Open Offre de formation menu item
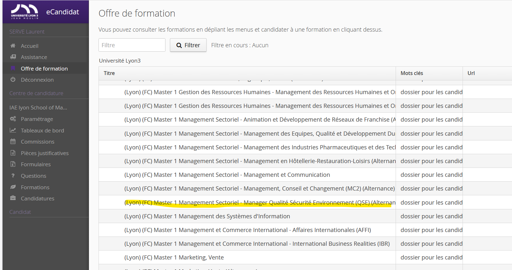 point(44,69)
